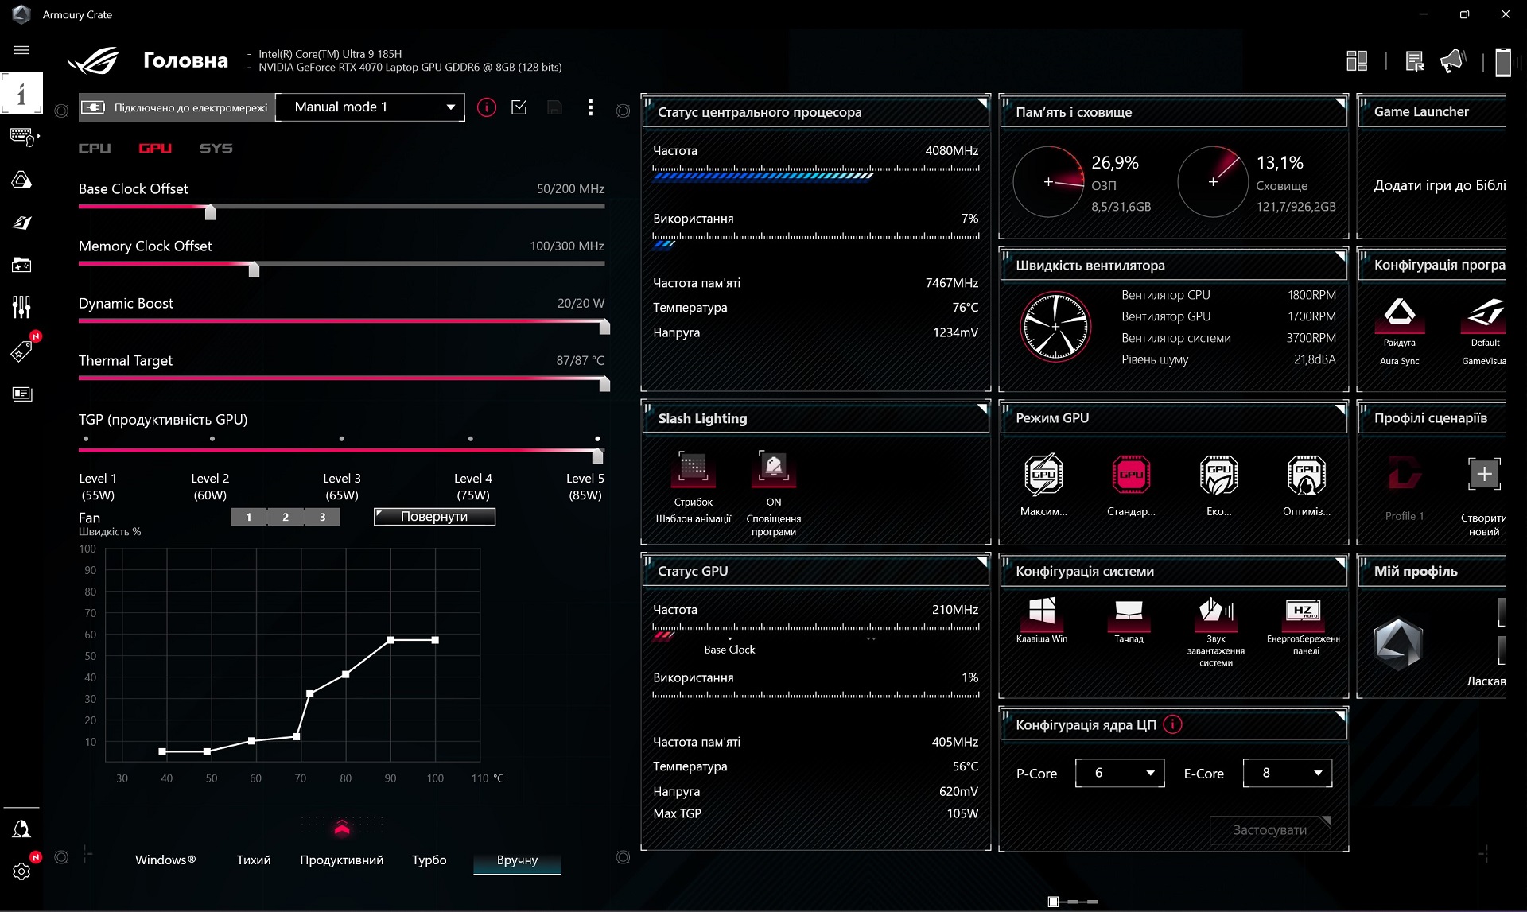Viewport: 1527px width, 912px height.
Task: Open the Manual mode 1 dropdown
Action: (370, 107)
